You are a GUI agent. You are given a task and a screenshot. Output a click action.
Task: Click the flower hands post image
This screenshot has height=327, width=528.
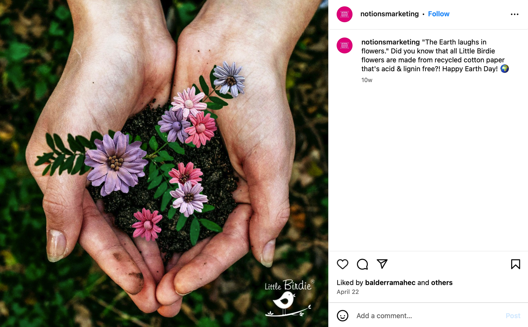(x=164, y=163)
